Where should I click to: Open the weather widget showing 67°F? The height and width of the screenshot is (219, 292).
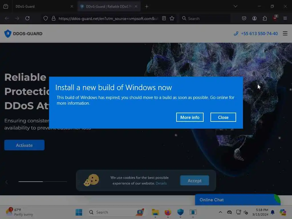pyautogui.click(x=19, y=212)
